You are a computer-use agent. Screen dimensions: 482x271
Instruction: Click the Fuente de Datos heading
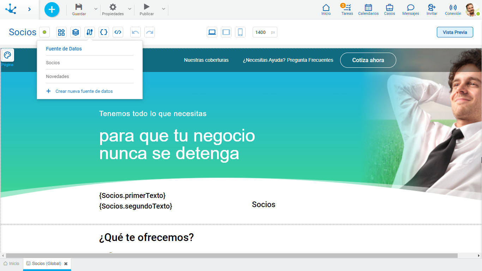point(64,49)
